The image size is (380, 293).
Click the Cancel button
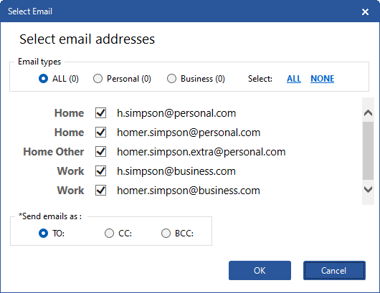[x=334, y=271]
